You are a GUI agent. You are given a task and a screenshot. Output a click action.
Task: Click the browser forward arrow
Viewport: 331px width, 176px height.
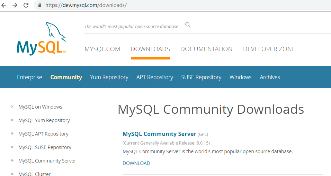(15, 5)
